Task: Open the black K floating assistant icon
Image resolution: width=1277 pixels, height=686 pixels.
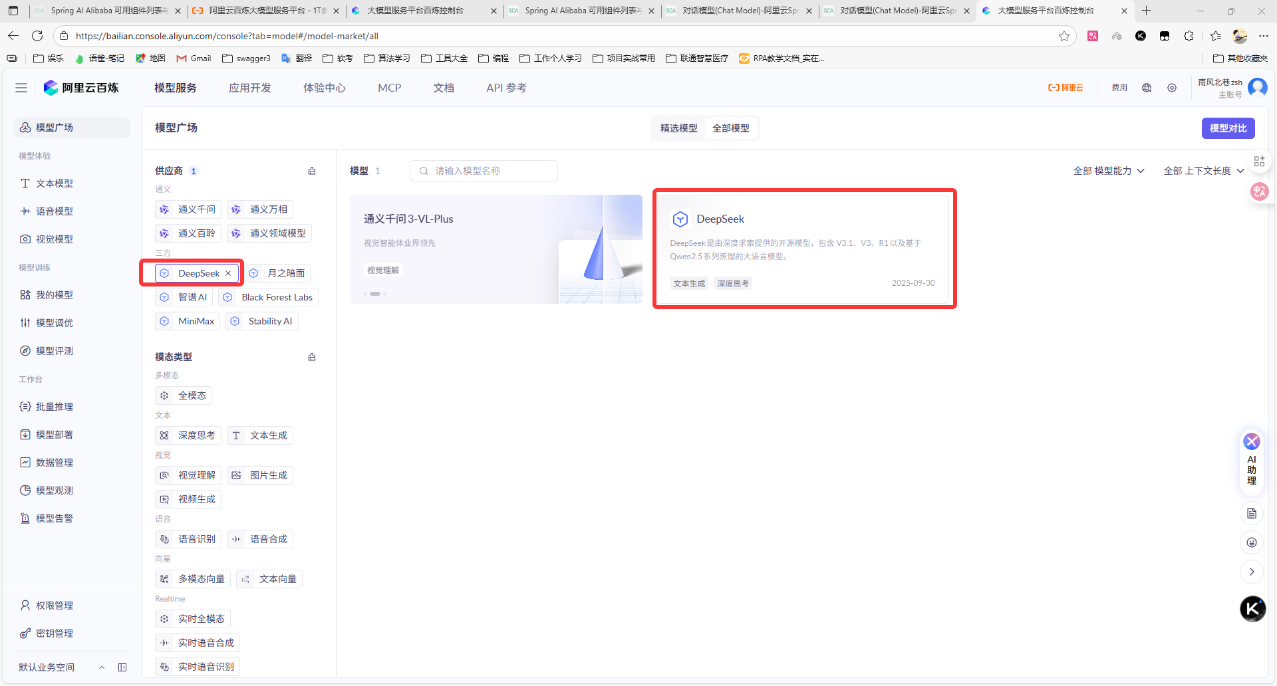Action: tap(1252, 609)
